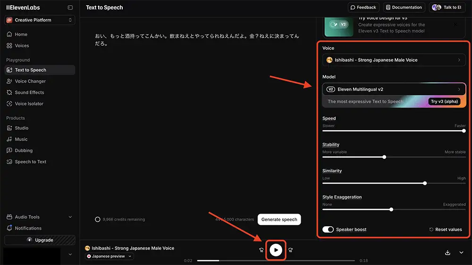Expand the account menu chevron at sidebar bottom

coord(70,255)
